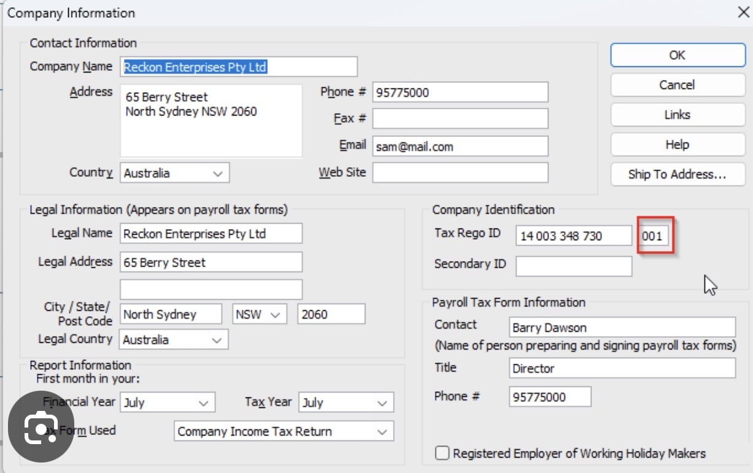
Task: Click the Contact field with Barry Dawson
Action: click(x=622, y=327)
